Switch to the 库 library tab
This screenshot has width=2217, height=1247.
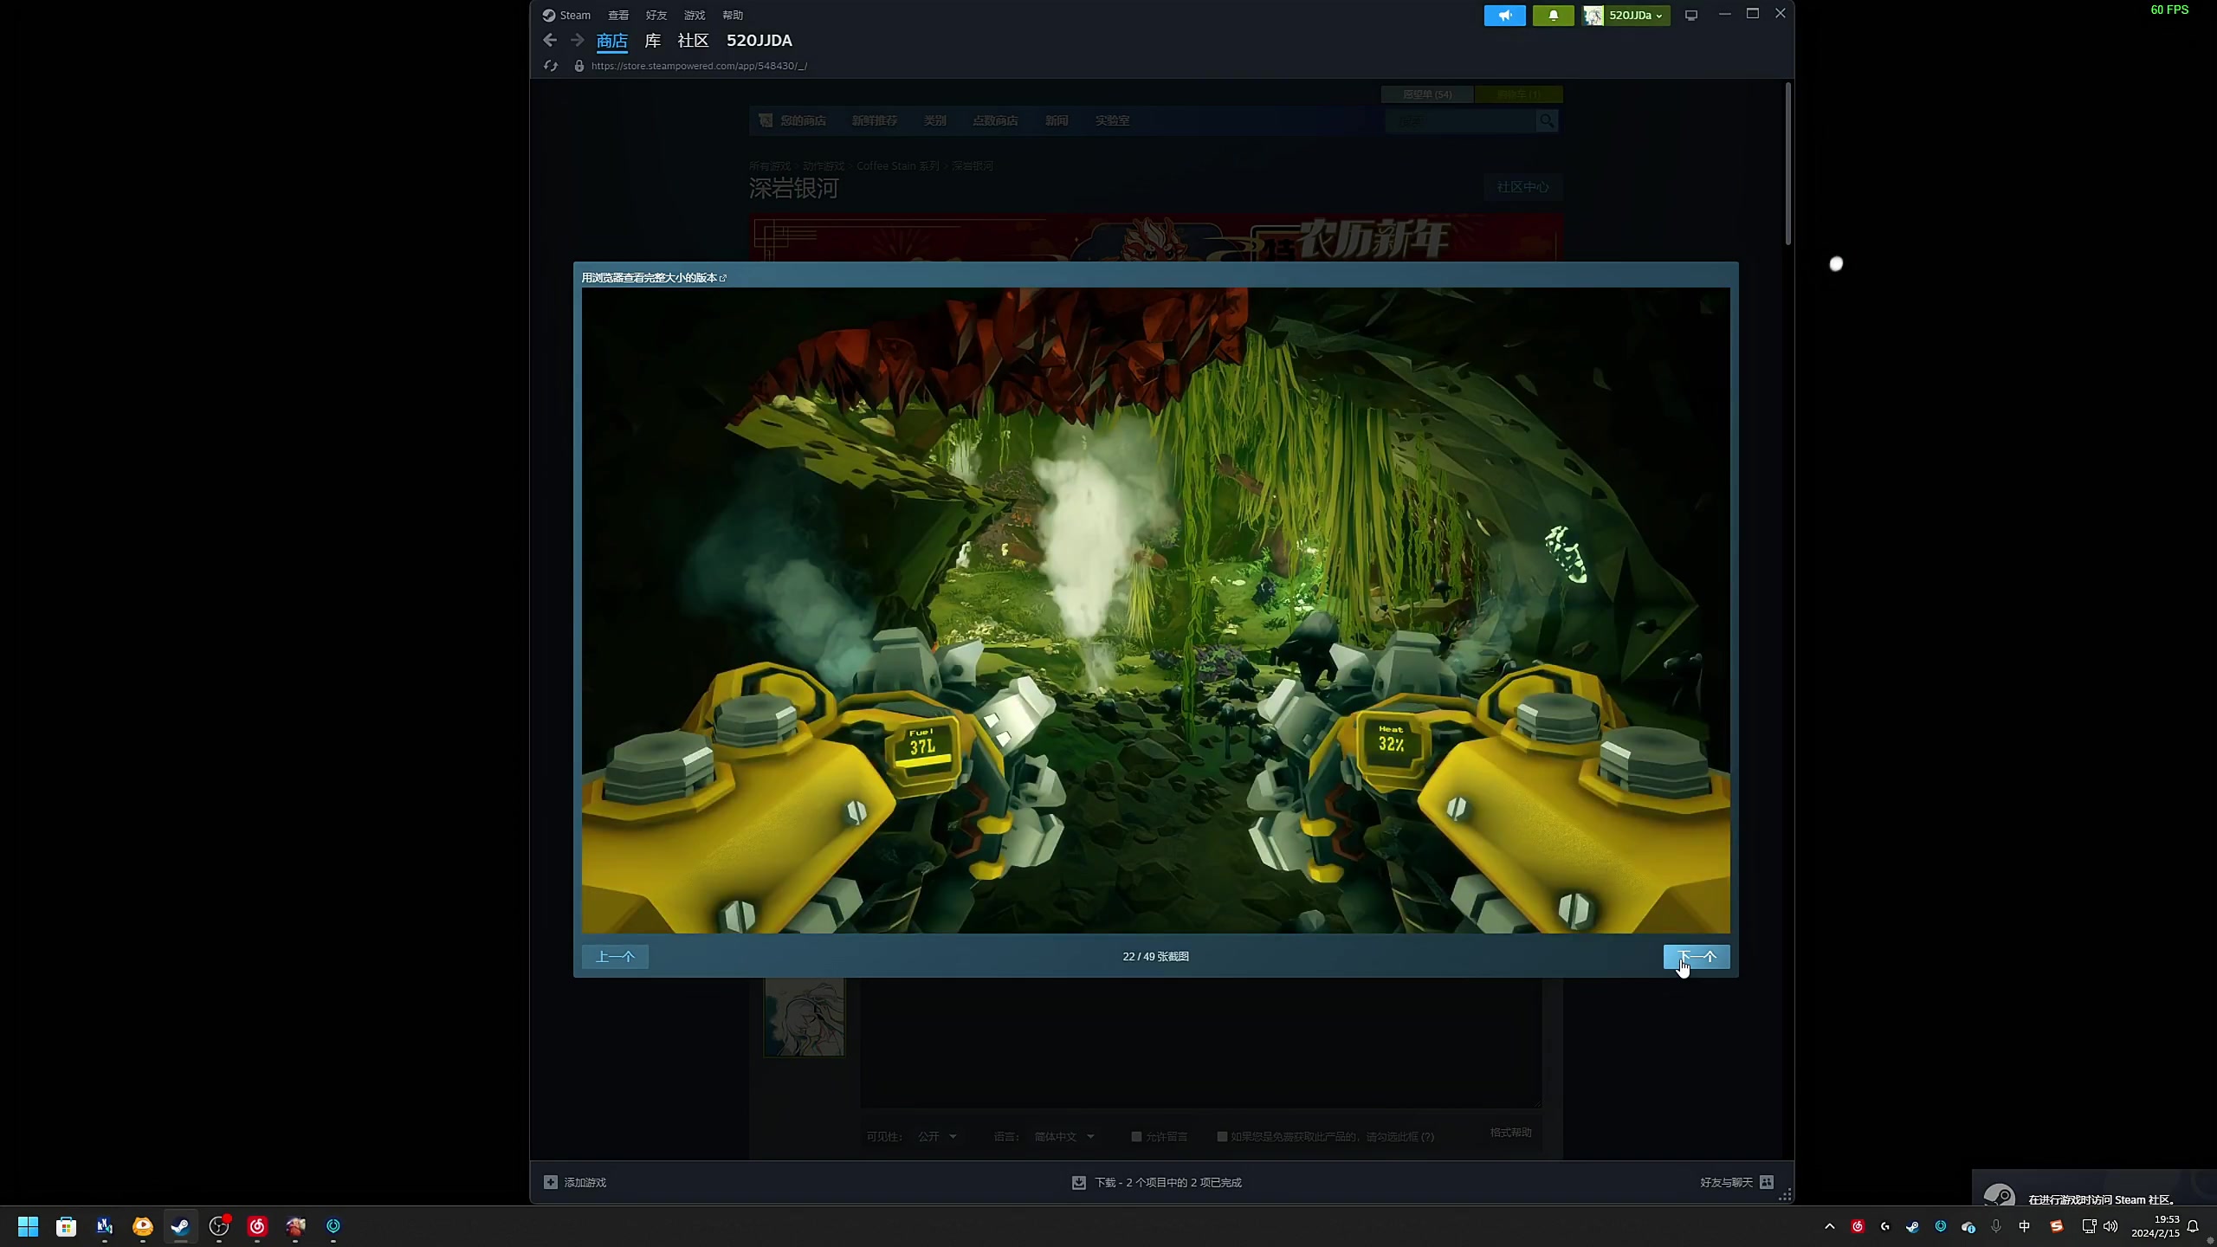[x=653, y=40]
